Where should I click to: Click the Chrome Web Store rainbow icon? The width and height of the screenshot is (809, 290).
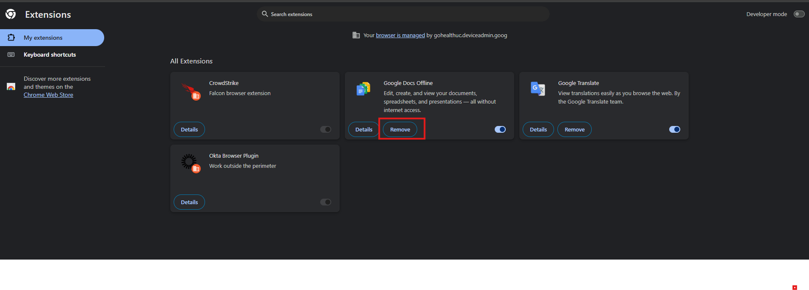(11, 87)
